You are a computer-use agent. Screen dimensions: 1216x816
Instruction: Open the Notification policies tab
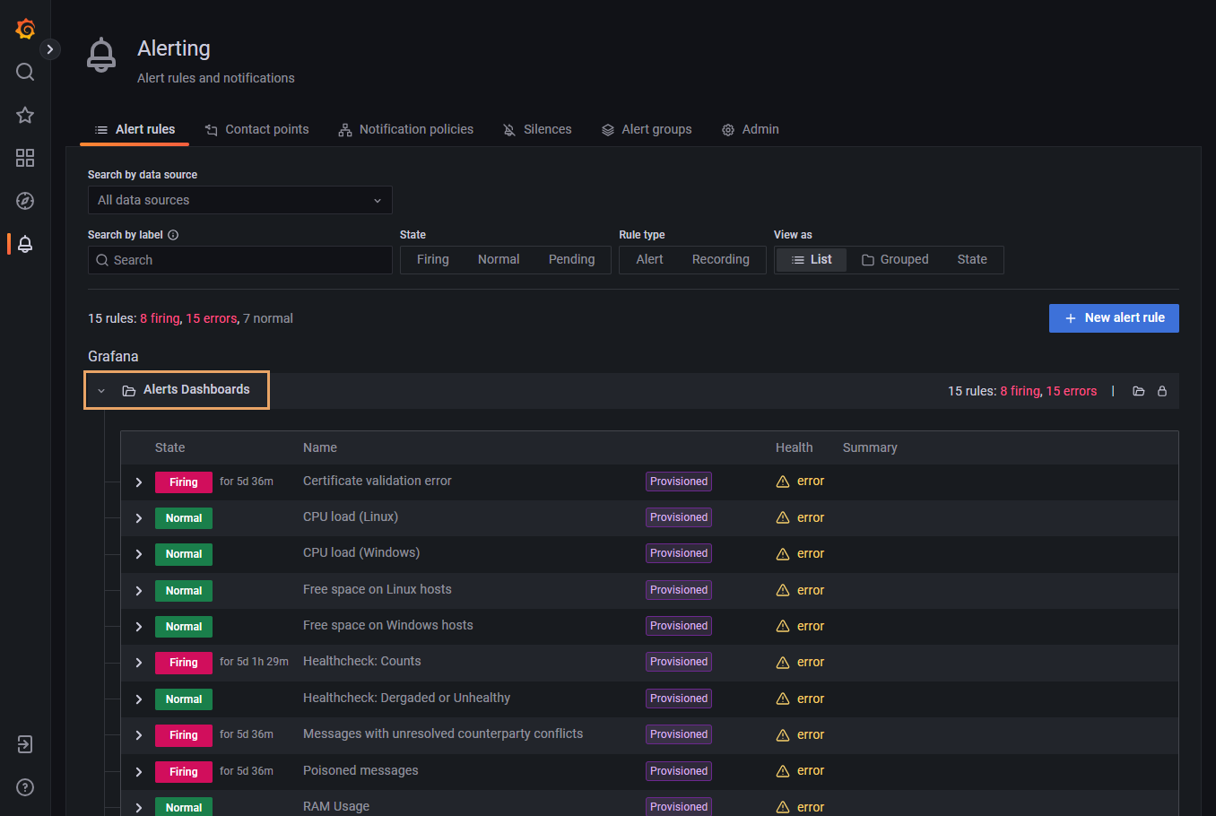406,129
